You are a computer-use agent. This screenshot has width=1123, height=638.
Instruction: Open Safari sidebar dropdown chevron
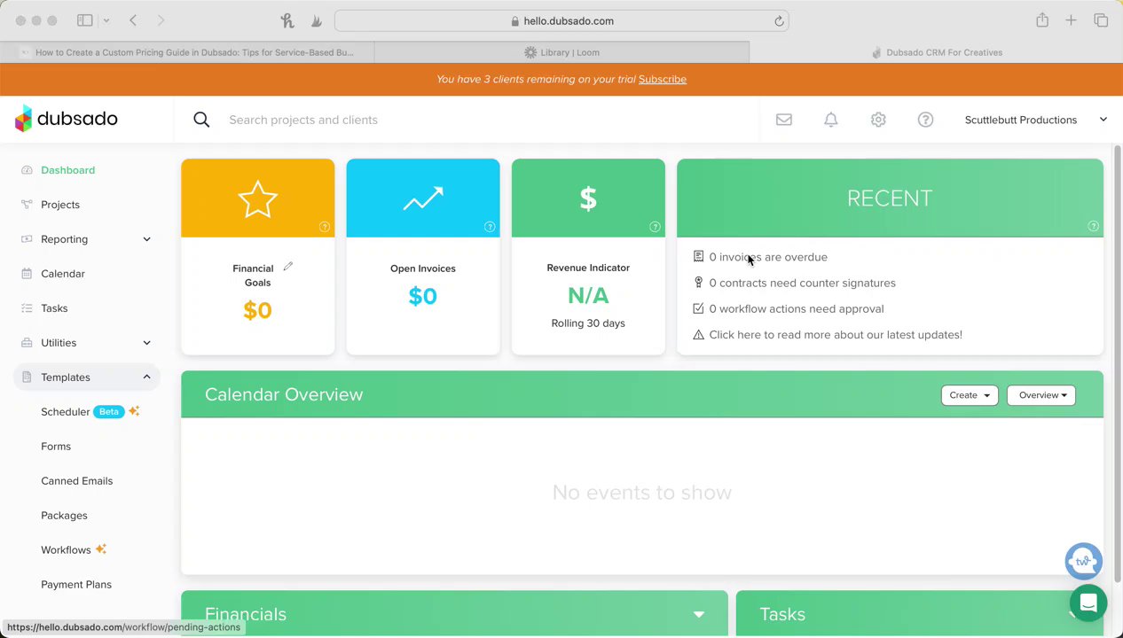pos(106,20)
